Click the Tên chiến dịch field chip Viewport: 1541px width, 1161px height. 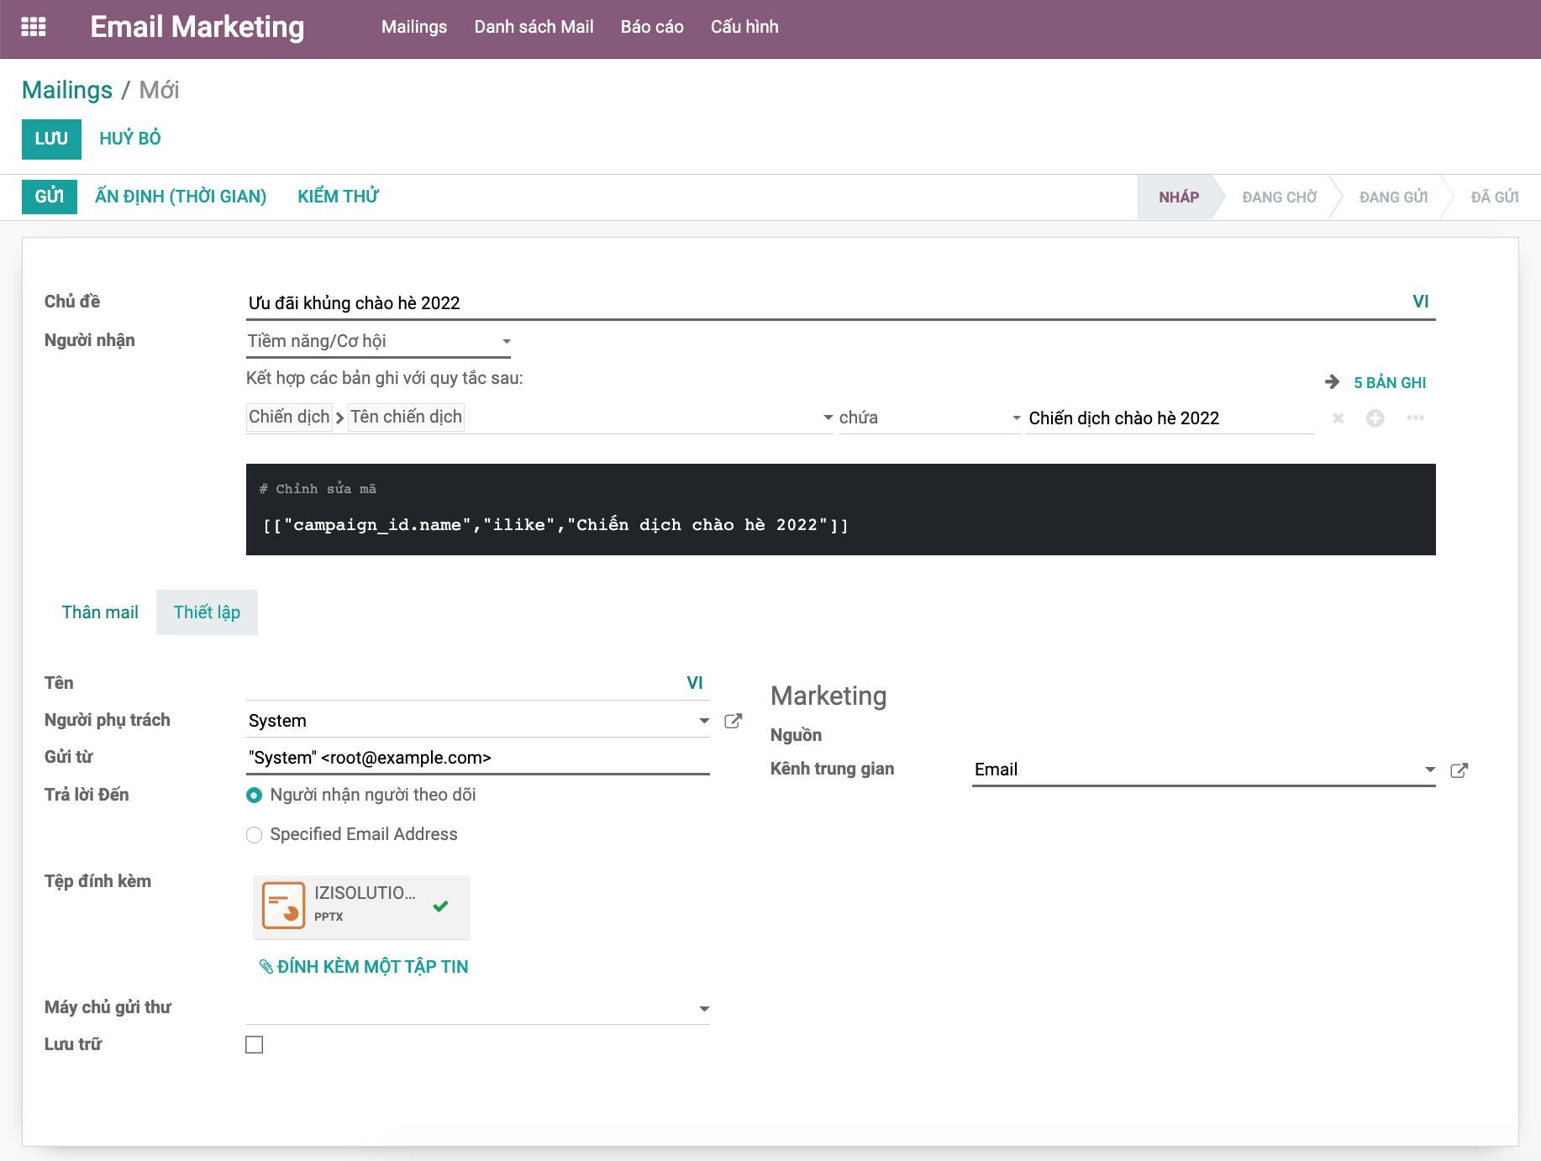(x=407, y=417)
